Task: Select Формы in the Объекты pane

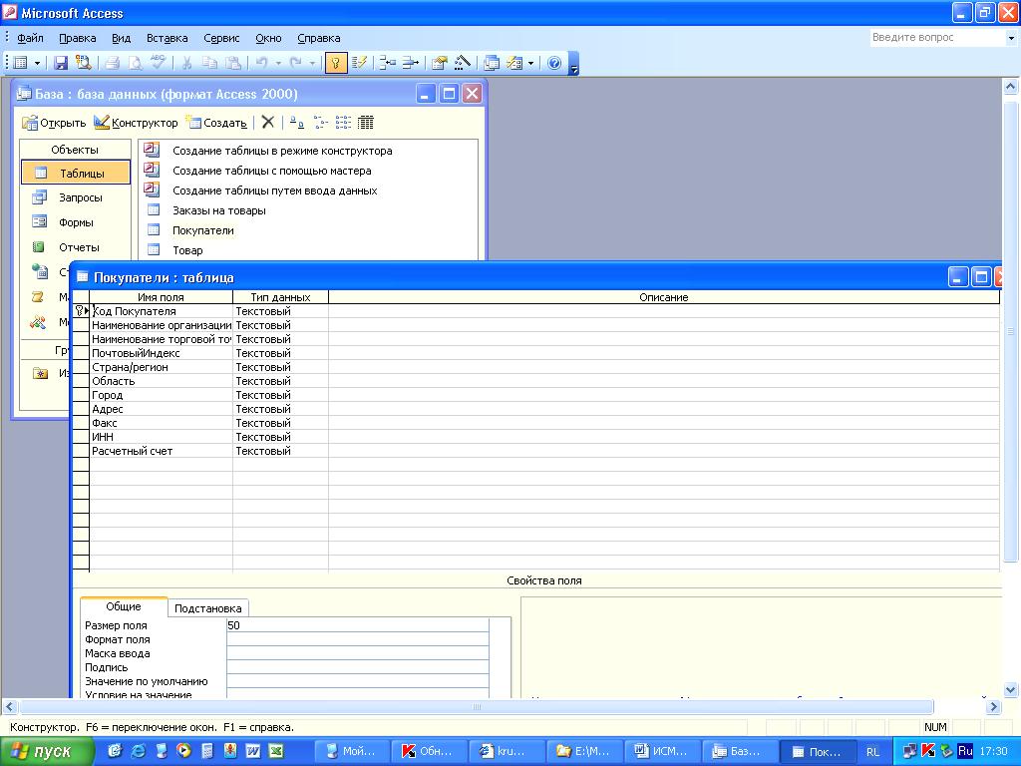Action: click(x=76, y=222)
